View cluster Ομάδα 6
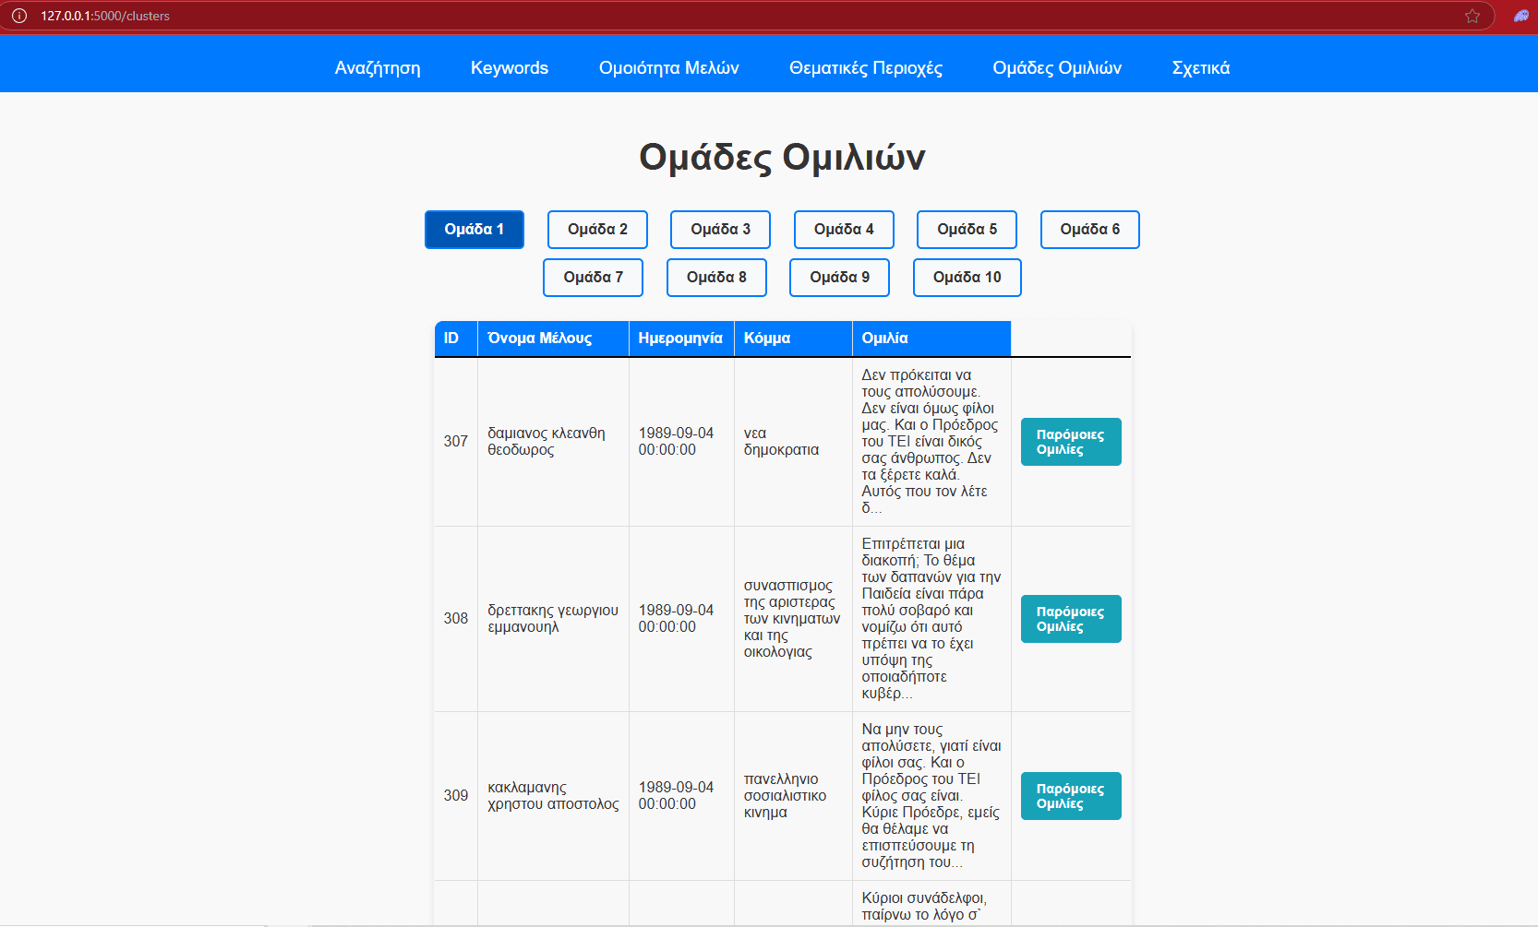 click(1090, 230)
